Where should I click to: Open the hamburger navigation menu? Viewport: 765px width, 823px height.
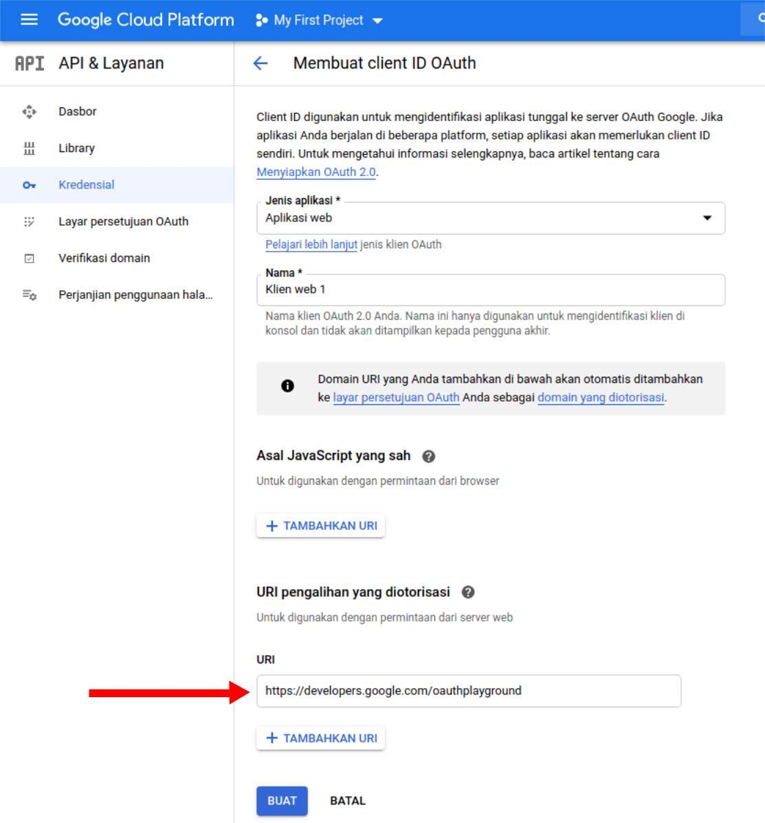point(29,20)
